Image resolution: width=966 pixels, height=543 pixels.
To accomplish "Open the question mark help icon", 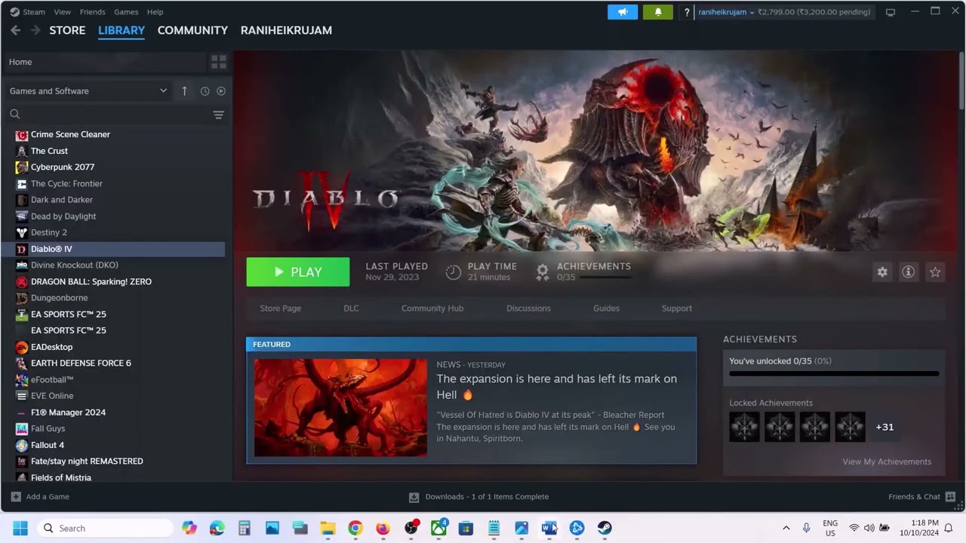I will pos(686,12).
